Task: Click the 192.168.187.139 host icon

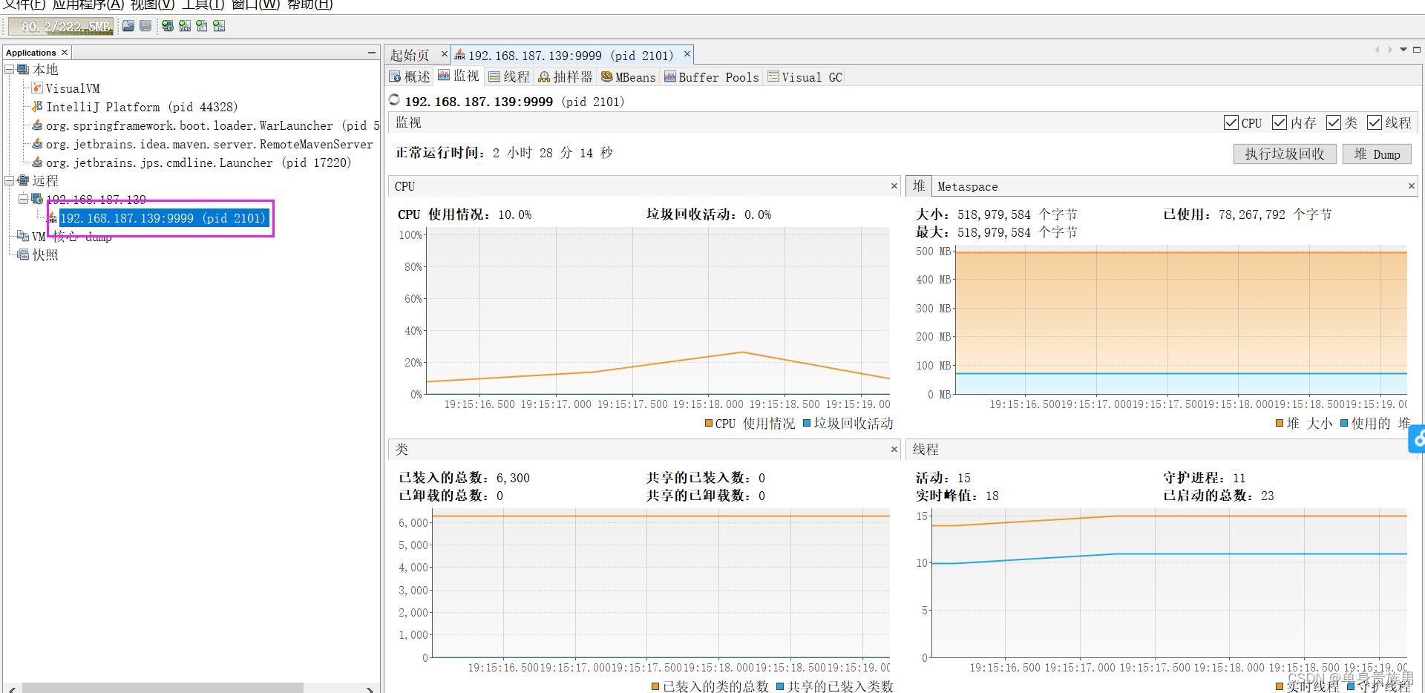Action: 37,199
